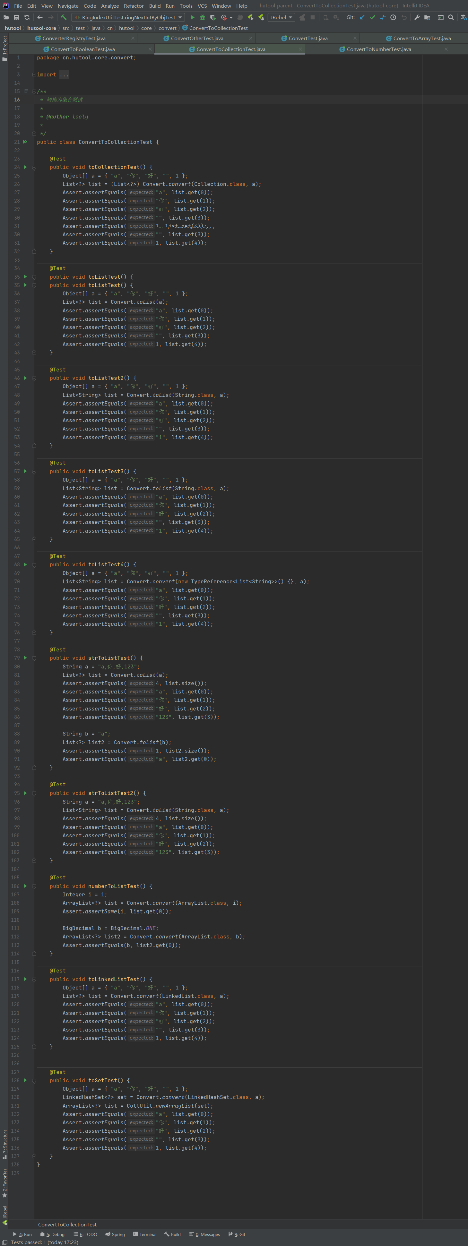The height and width of the screenshot is (1246, 468).
Task: Click the bottom ConvertToCollectionTest editor breadcrumb
Action: point(67,1225)
